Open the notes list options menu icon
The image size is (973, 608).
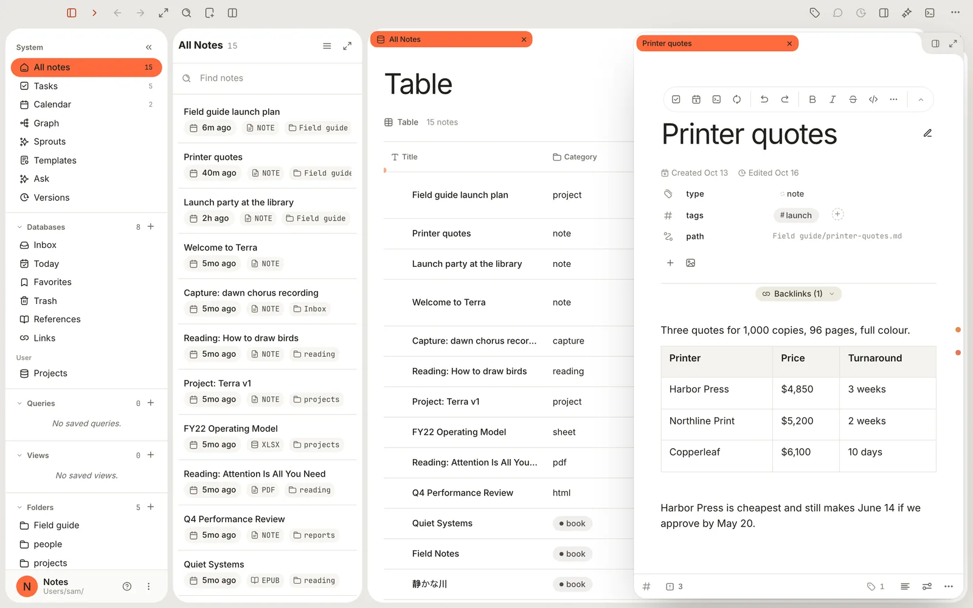327,46
